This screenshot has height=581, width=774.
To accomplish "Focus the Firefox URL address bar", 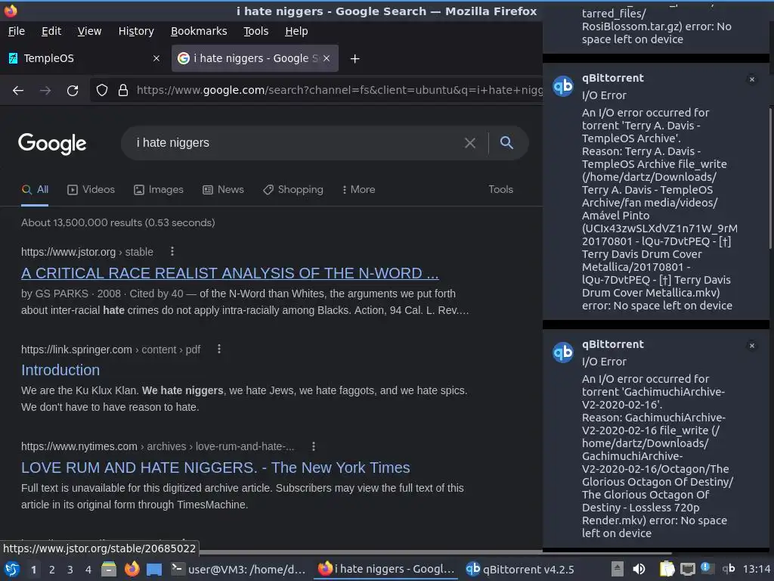I will pos(339,91).
